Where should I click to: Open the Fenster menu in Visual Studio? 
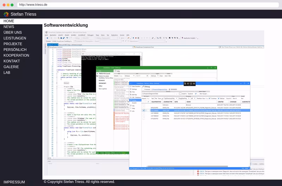pos(122,35)
